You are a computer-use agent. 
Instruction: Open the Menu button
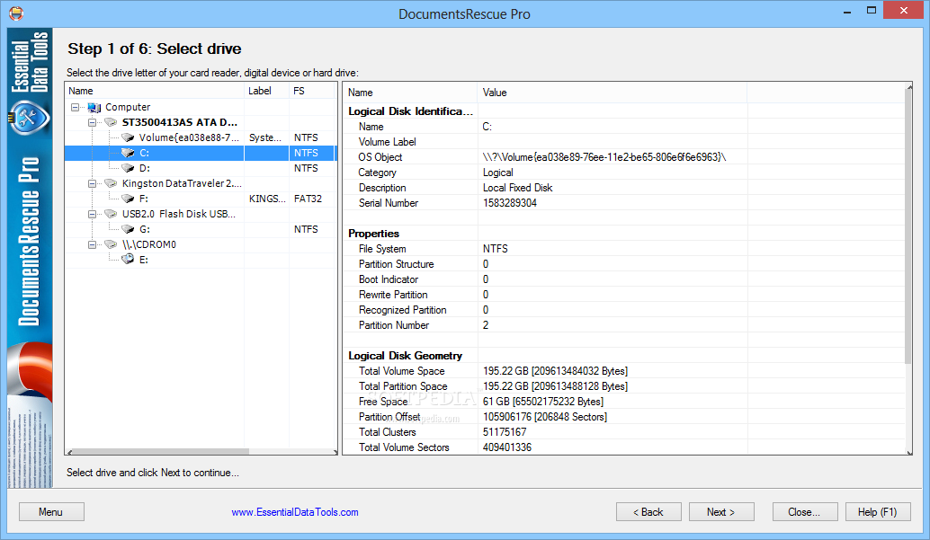pyautogui.click(x=51, y=512)
